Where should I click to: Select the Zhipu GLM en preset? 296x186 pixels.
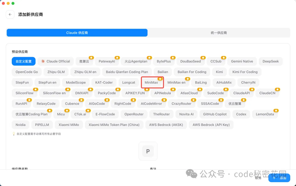(85, 72)
